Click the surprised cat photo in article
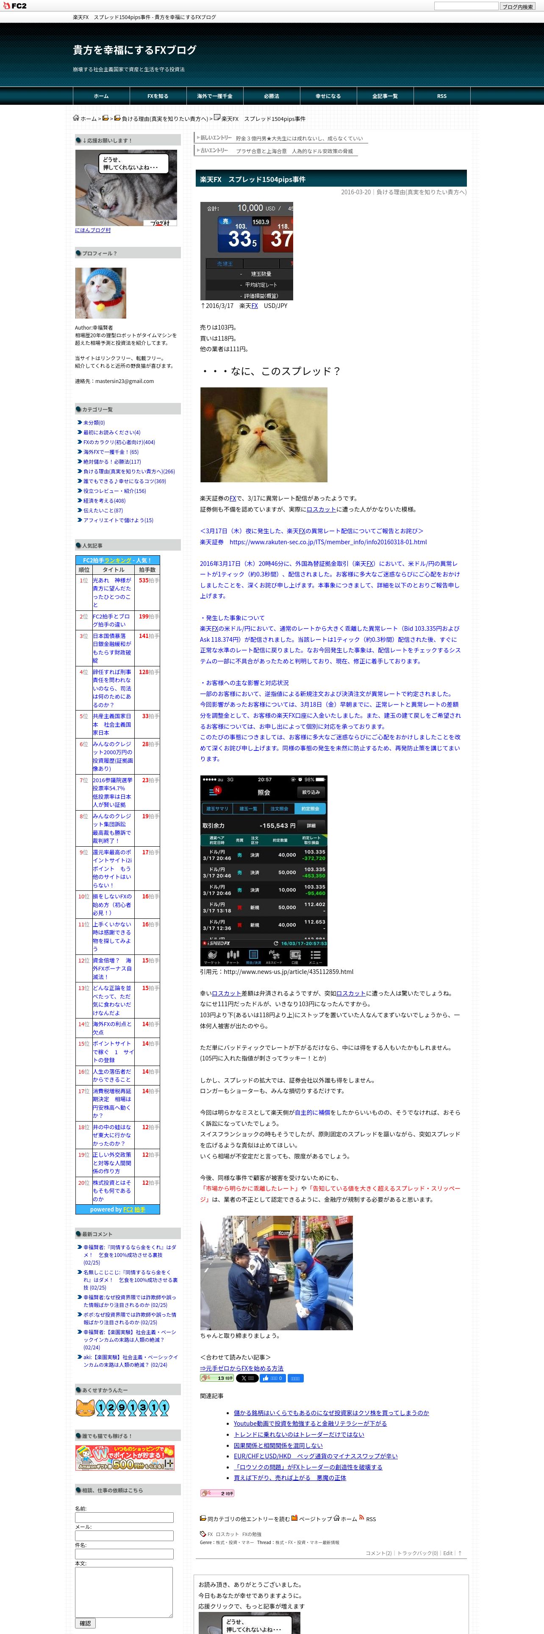 coord(264,434)
